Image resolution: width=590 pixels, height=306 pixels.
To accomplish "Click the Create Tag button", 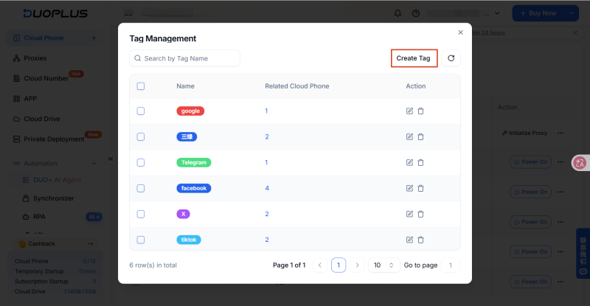I will (x=414, y=58).
